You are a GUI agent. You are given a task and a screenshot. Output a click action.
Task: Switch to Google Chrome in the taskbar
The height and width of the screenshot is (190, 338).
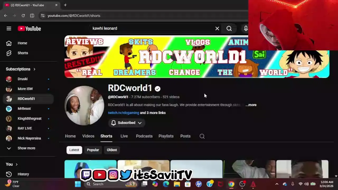[231, 184]
